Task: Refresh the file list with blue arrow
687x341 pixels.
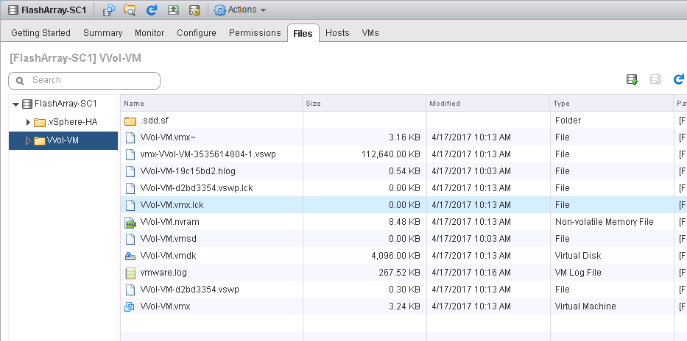Action: pyautogui.click(x=679, y=79)
